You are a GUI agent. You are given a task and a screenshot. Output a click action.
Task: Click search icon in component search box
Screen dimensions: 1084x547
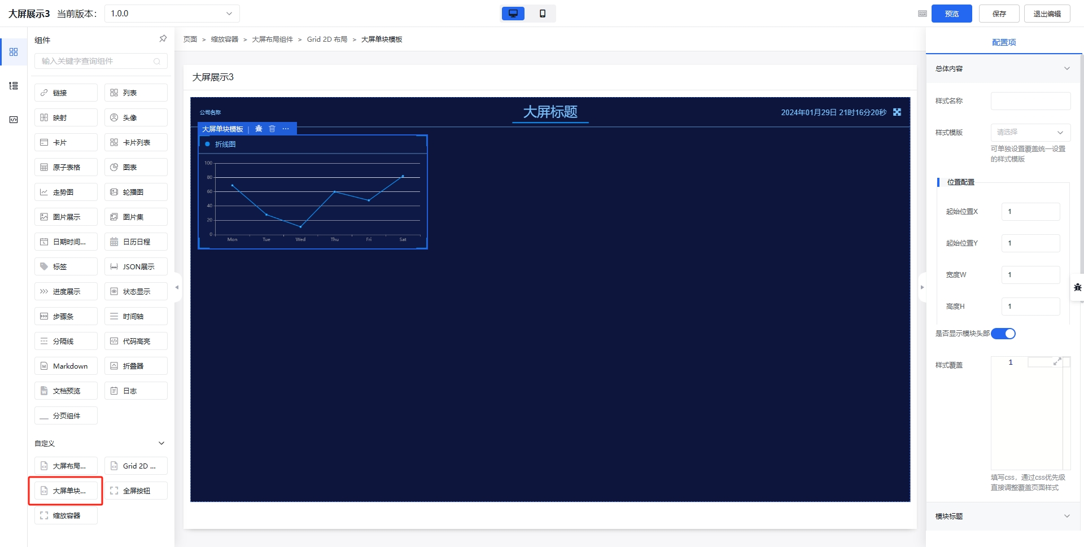[x=157, y=62]
